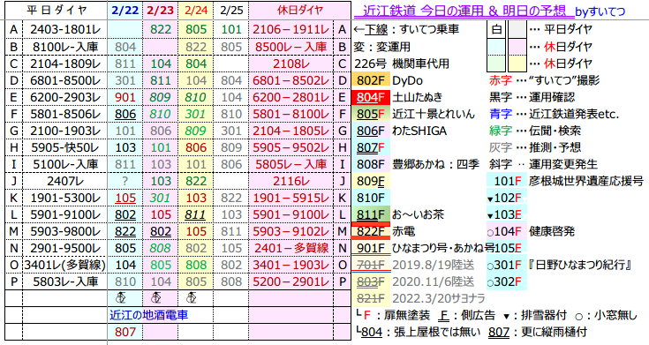Select the ○301F train cell
Viewport: 649px width, 345px height.
click(507, 265)
